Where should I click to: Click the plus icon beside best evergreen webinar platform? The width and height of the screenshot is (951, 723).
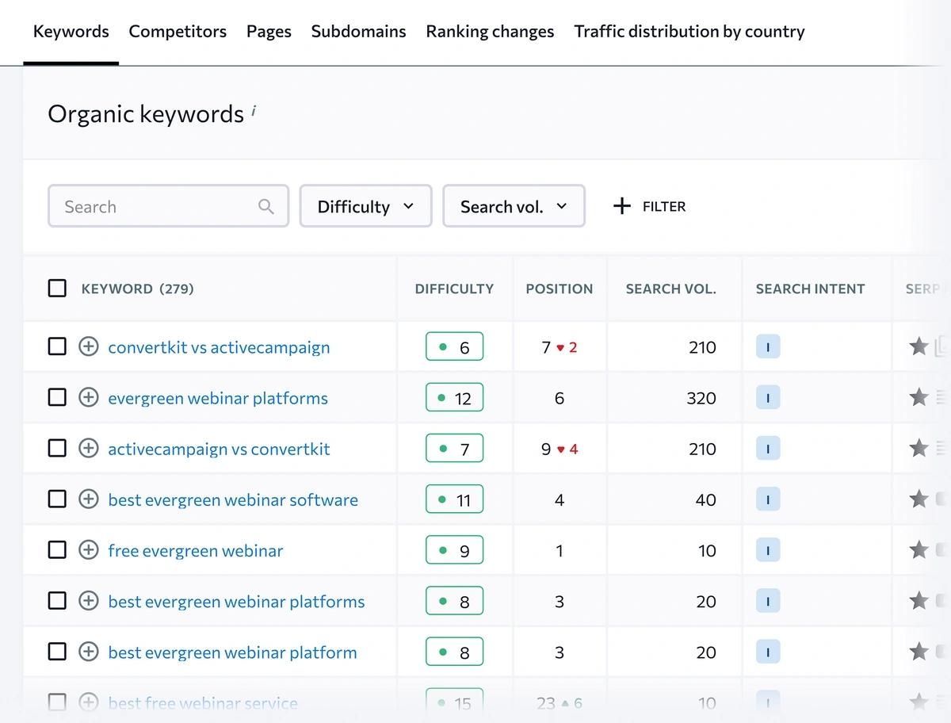coord(89,652)
